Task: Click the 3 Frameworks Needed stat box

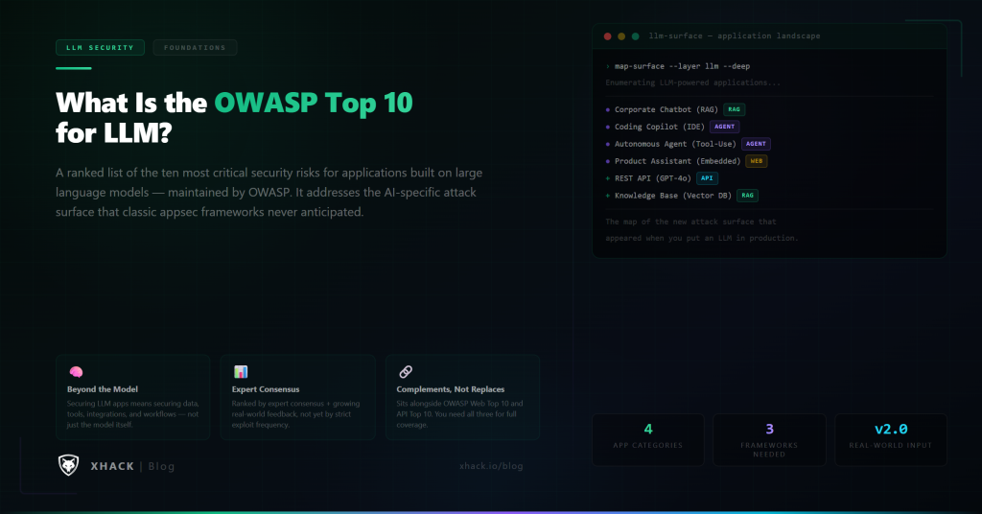Action: 769,439
